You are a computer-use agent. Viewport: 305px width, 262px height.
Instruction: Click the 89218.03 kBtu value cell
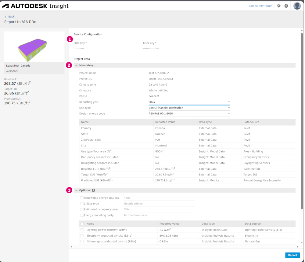pyautogui.click(x=179, y=236)
